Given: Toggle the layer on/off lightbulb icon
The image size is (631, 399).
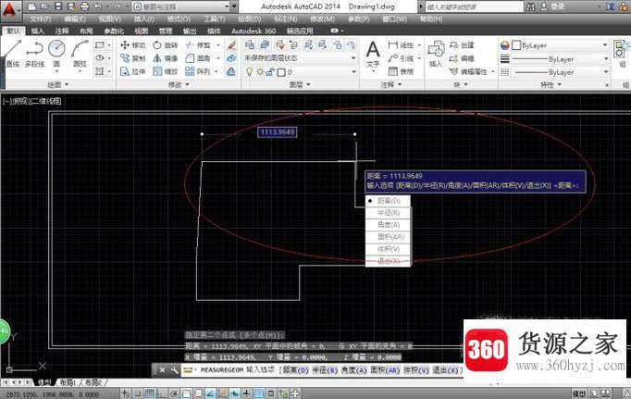Looking at the screenshot, I should [249, 72].
